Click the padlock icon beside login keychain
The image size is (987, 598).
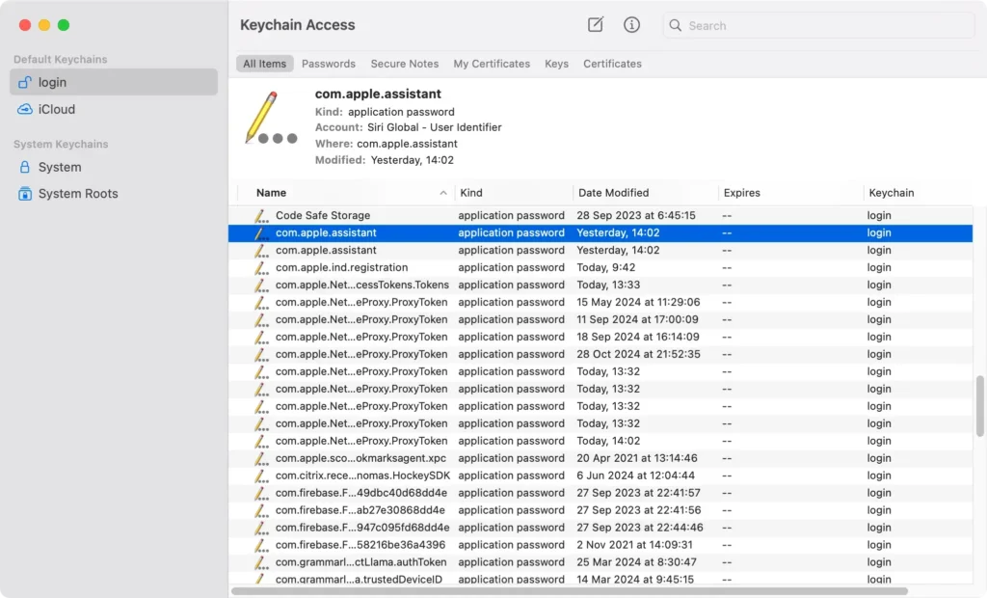pos(25,82)
